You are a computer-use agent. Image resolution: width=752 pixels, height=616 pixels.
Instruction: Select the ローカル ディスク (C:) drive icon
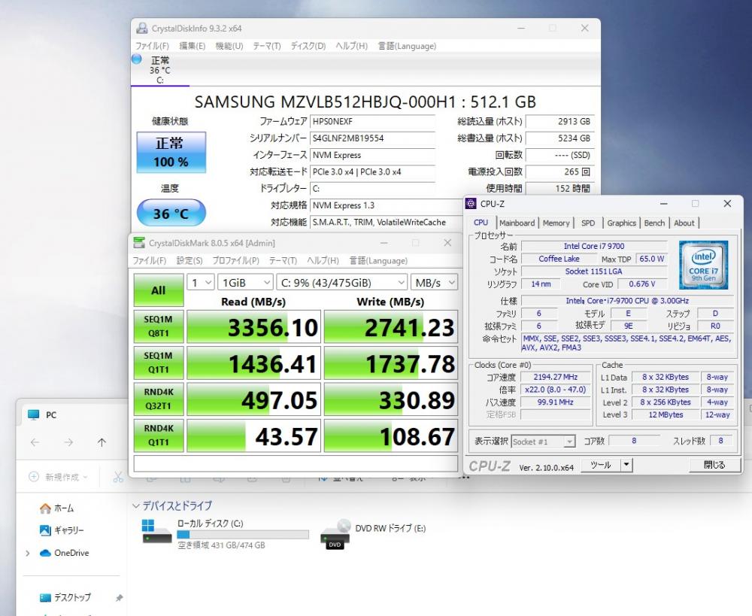(x=156, y=532)
